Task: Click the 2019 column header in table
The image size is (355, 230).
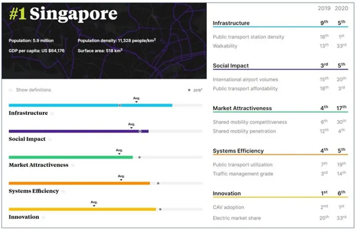Action: pyautogui.click(x=324, y=8)
